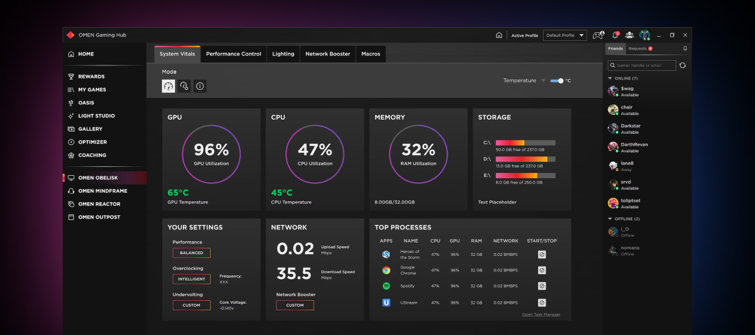Viewport: 755px width, 335px height.
Task: Click the user avatar in title bar
Action: (644, 35)
